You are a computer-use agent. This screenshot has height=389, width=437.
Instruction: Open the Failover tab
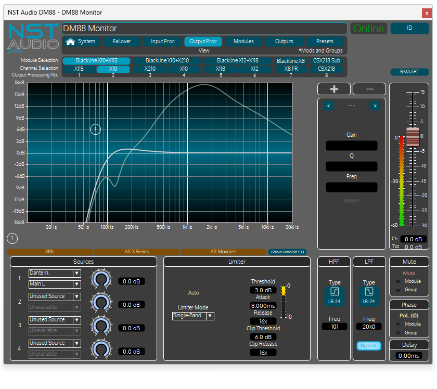coord(122,42)
